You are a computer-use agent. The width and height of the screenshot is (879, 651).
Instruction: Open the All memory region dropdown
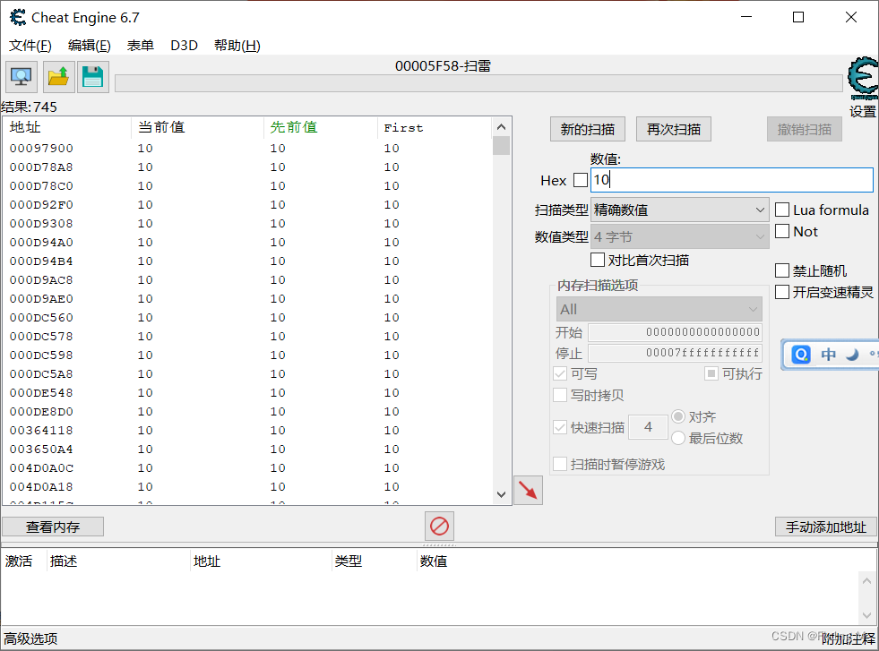tap(659, 308)
